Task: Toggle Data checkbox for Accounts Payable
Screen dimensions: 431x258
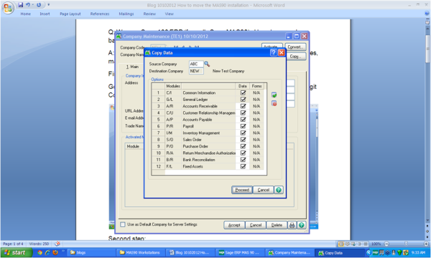Action: (x=243, y=119)
